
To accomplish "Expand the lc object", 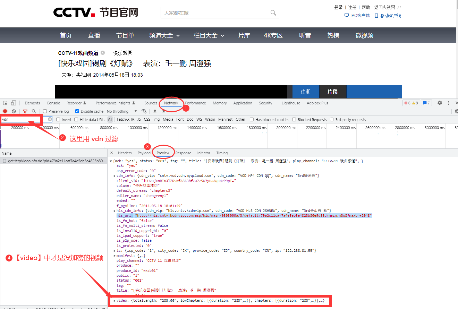I will tap(115, 250).
